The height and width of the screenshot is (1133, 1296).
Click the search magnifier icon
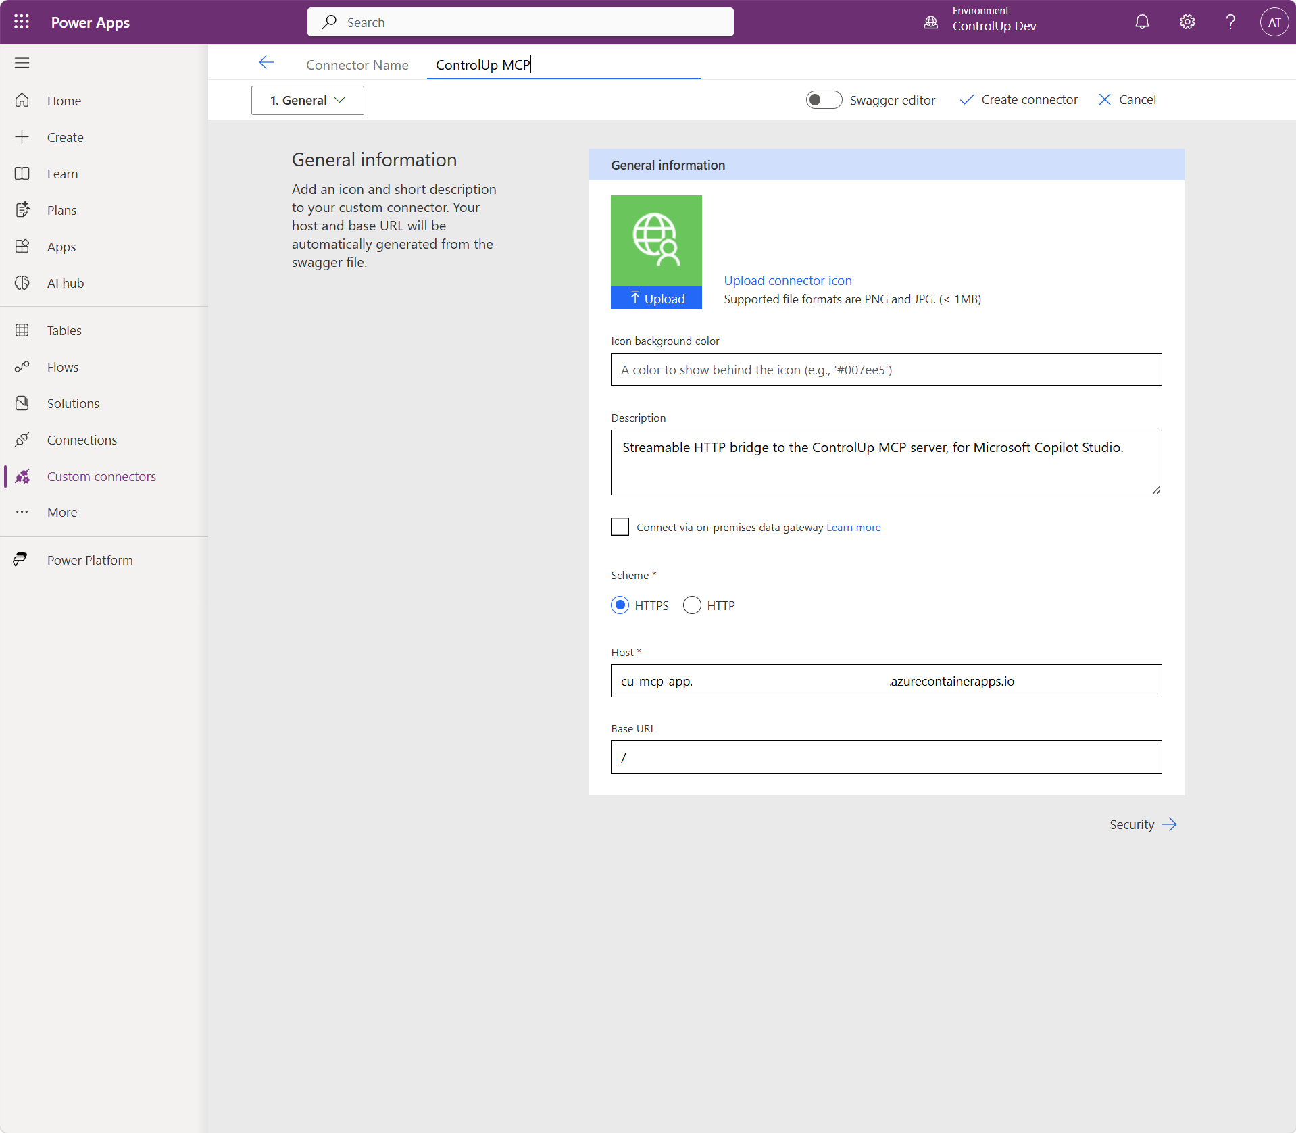329,22
